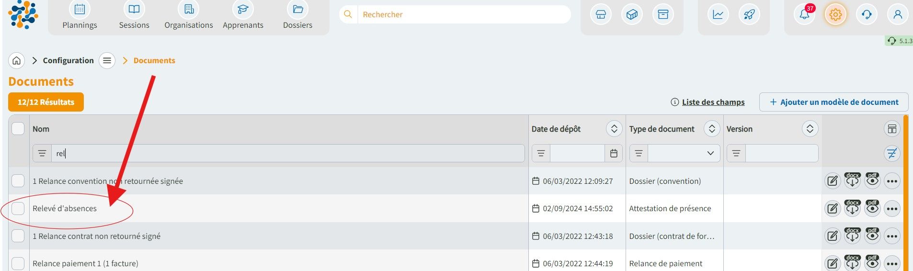The width and height of the screenshot is (913, 271).
Task: Open the Liste des champs link
Action: pos(713,102)
